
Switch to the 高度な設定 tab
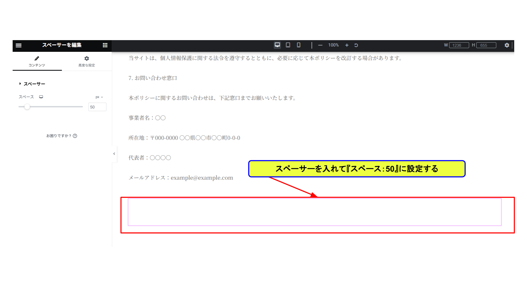[87, 61]
